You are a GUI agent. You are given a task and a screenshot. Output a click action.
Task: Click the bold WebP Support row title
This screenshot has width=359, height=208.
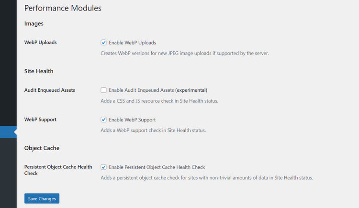[x=40, y=120]
